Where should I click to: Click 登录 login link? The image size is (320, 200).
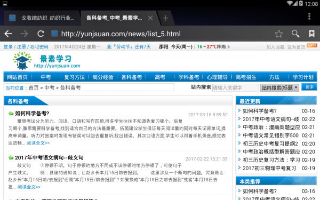[x=8, y=47]
